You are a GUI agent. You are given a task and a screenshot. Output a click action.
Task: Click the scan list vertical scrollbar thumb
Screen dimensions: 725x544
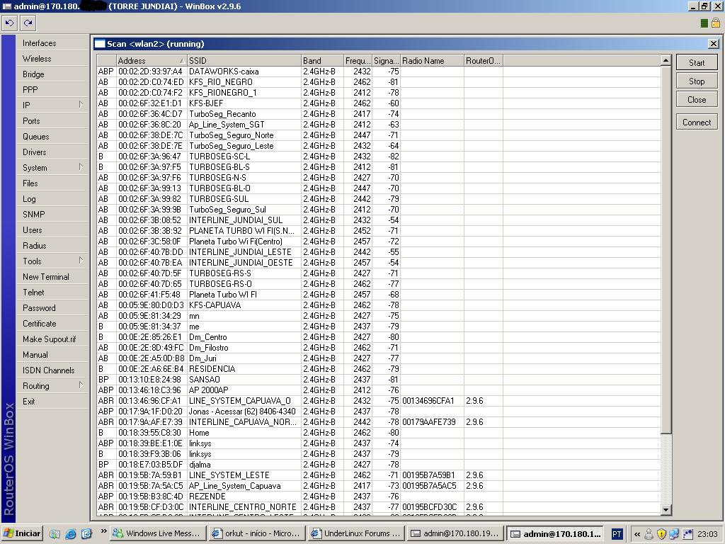(x=666, y=250)
